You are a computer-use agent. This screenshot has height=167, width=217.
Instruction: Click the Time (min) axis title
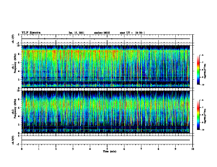[x=110, y=151]
